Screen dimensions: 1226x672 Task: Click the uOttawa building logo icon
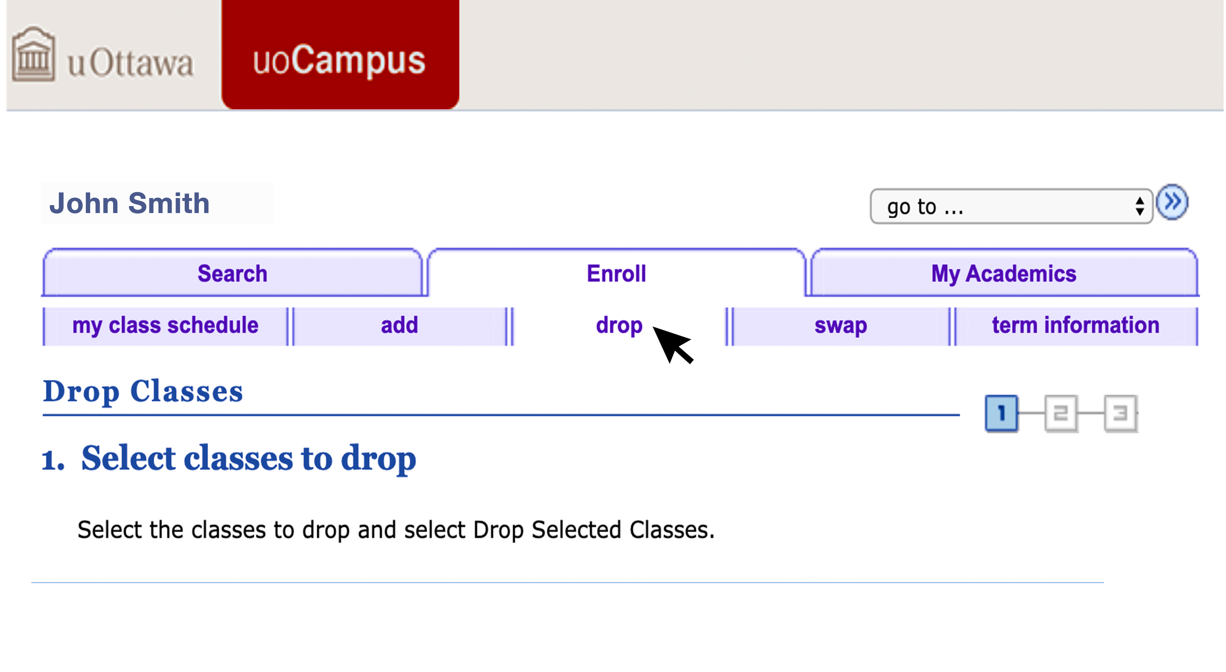tap(33, 55)
